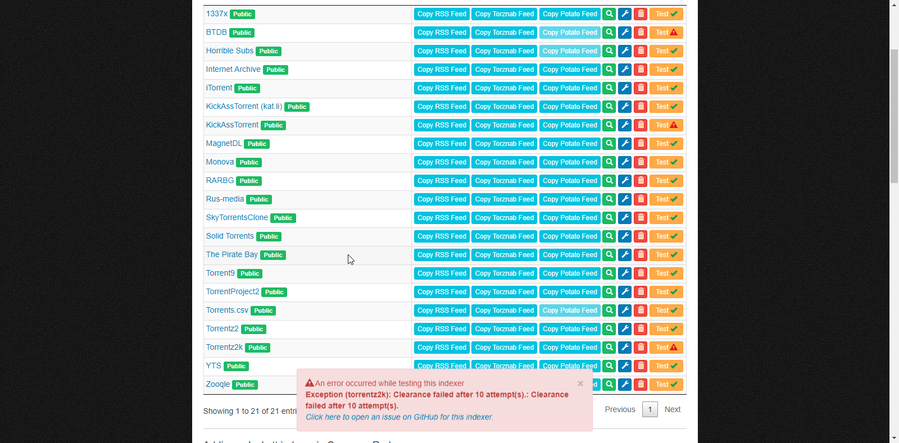Copy Potato Feed for Solid Torrents

(x=570, y=236)
